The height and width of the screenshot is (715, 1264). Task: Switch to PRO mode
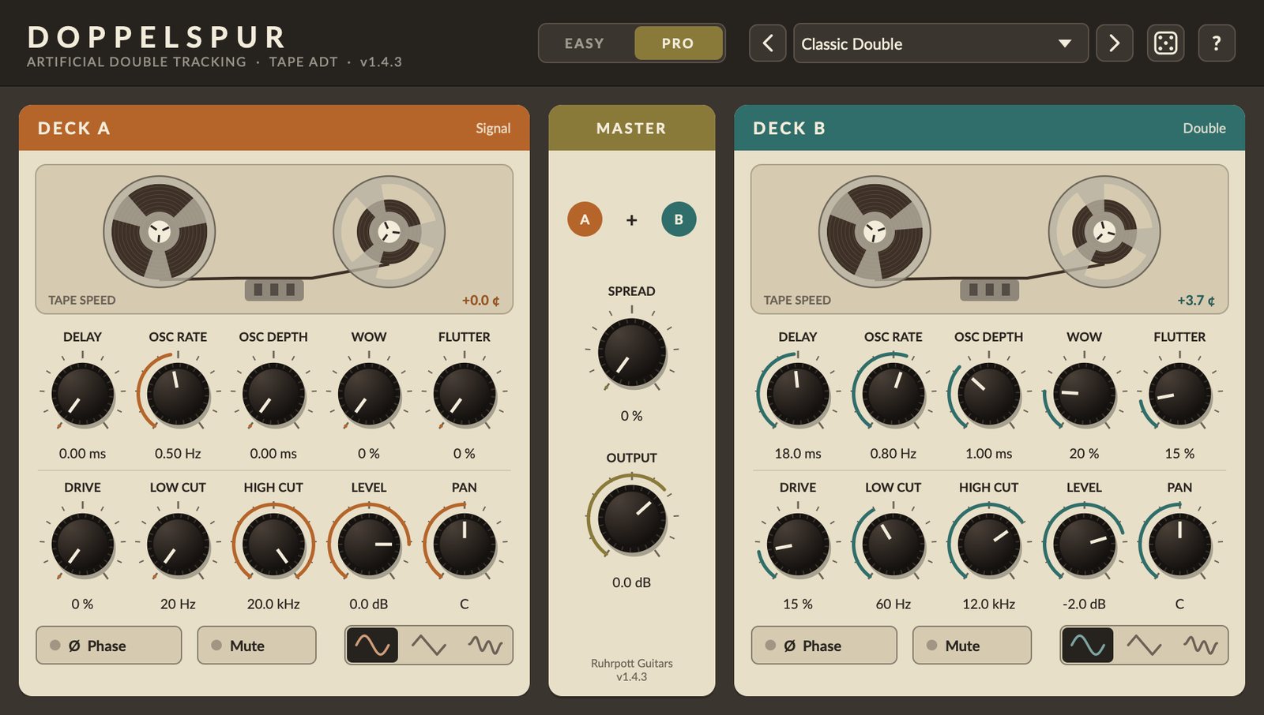click(678, 43)
